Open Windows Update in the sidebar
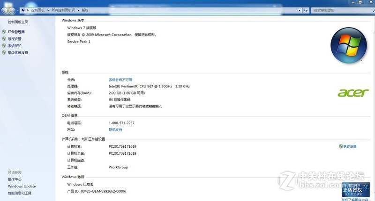375x201 pixels. [22, 186]
